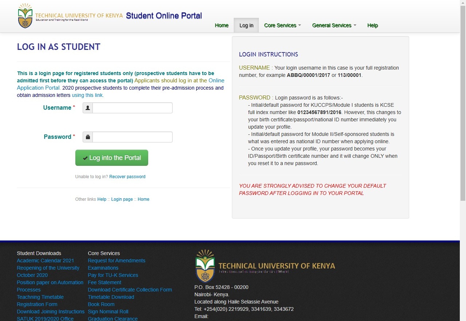The height and width of the screenshot is (321, 466).
Task: Open Position paper on Automation Processes link
Action: (x=50, y=286)
